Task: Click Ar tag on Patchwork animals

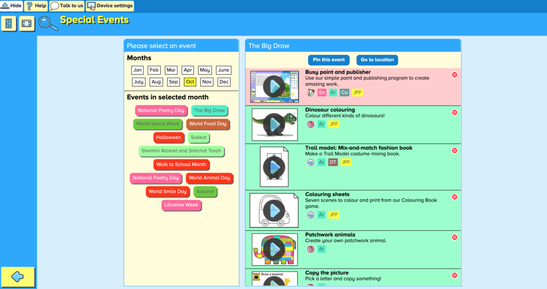Action: tap(322, 250)
